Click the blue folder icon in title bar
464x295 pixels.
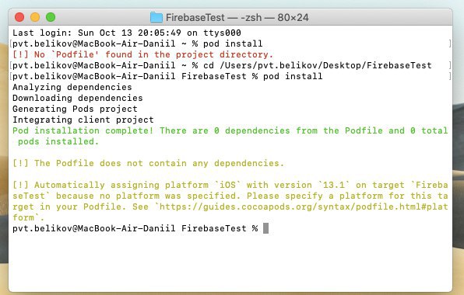coord(156,17)
